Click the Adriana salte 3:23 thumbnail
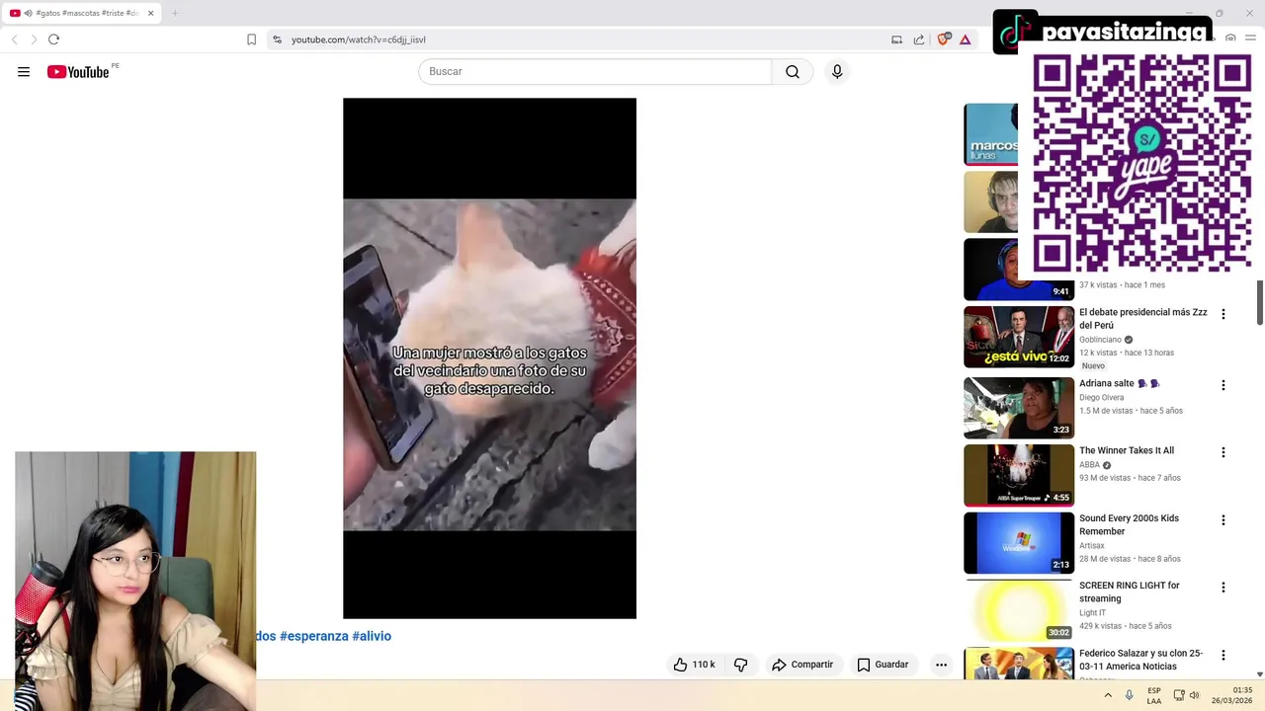Viewport: 1265px width, 711px height. coord(1019,408)
